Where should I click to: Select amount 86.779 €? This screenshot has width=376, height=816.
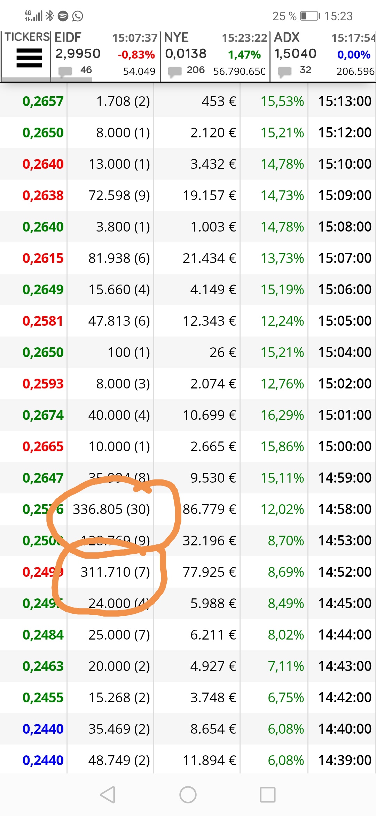210,509
